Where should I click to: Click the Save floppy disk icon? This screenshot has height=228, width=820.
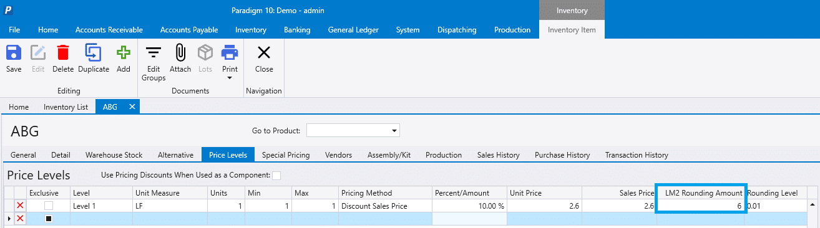[14, 52]
